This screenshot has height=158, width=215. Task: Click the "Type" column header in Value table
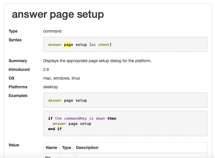coord(67,148)
